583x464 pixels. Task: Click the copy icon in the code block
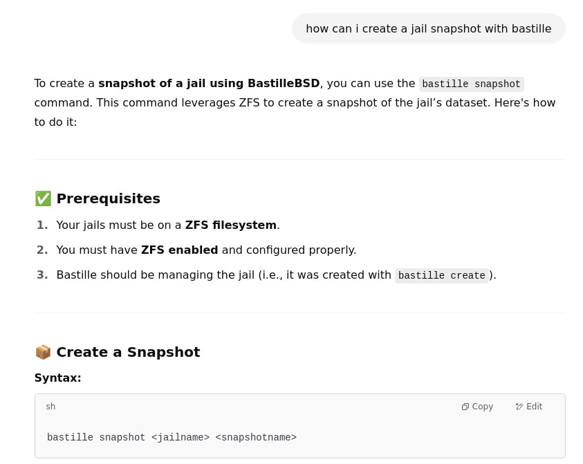tap(465, 407)
